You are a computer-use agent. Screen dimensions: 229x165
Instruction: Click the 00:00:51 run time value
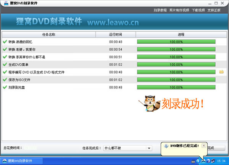coord(116,57)
